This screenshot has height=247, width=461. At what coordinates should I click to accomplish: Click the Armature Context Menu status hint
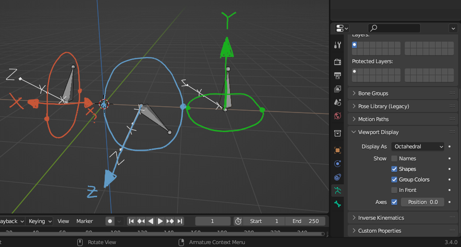click(x=217, y=242)
